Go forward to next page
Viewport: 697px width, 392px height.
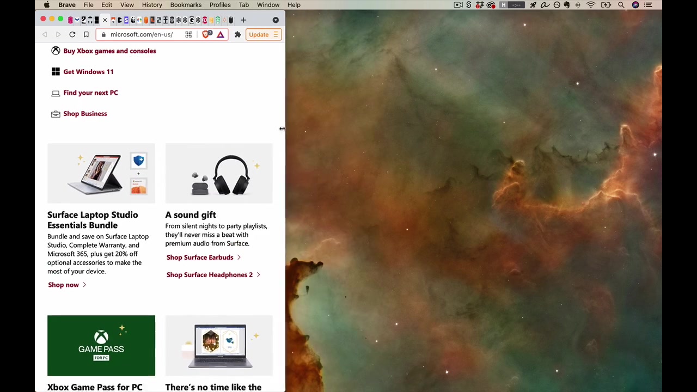pos(58,34)
